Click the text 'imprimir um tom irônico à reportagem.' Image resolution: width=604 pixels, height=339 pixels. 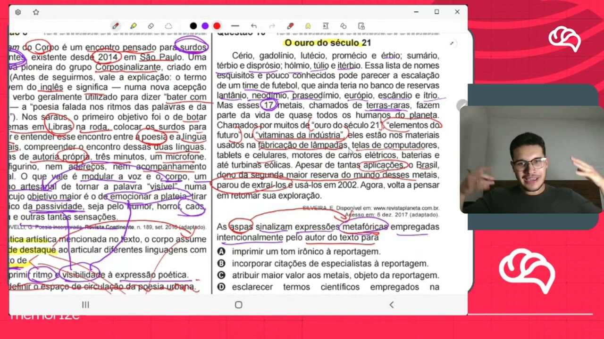[306, 252]
